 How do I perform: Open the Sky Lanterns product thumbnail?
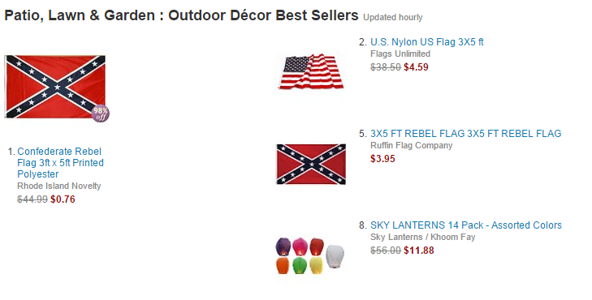pos(310,255)
